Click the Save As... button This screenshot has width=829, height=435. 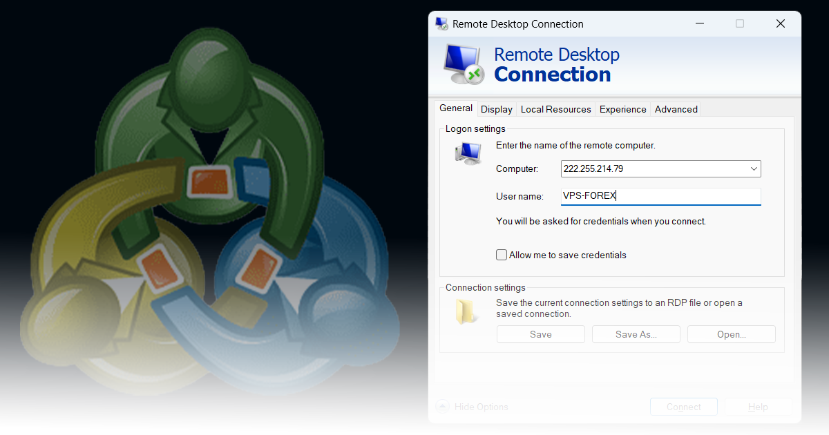click(636, 334)
